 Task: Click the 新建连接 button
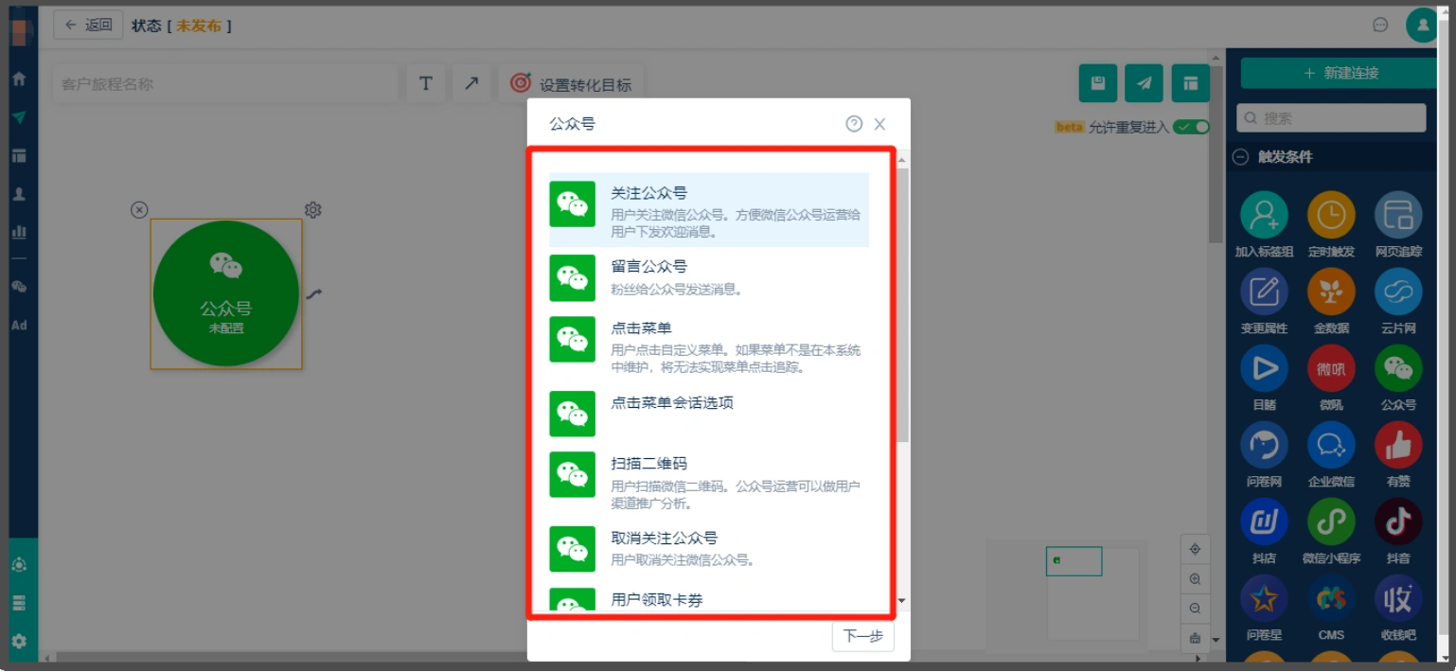coord(1341,73)
